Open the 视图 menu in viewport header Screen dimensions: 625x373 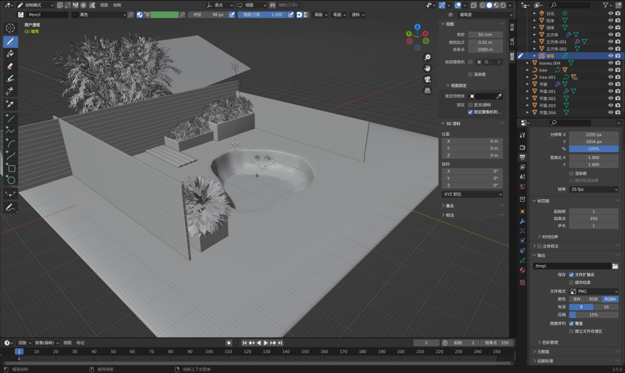tap(104, 5)
